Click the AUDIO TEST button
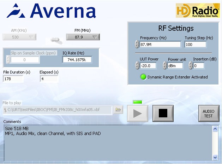Screen dimensions: 222x164 tap(209, 113)
